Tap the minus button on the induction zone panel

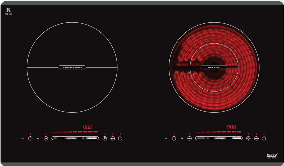pos(22,138)
